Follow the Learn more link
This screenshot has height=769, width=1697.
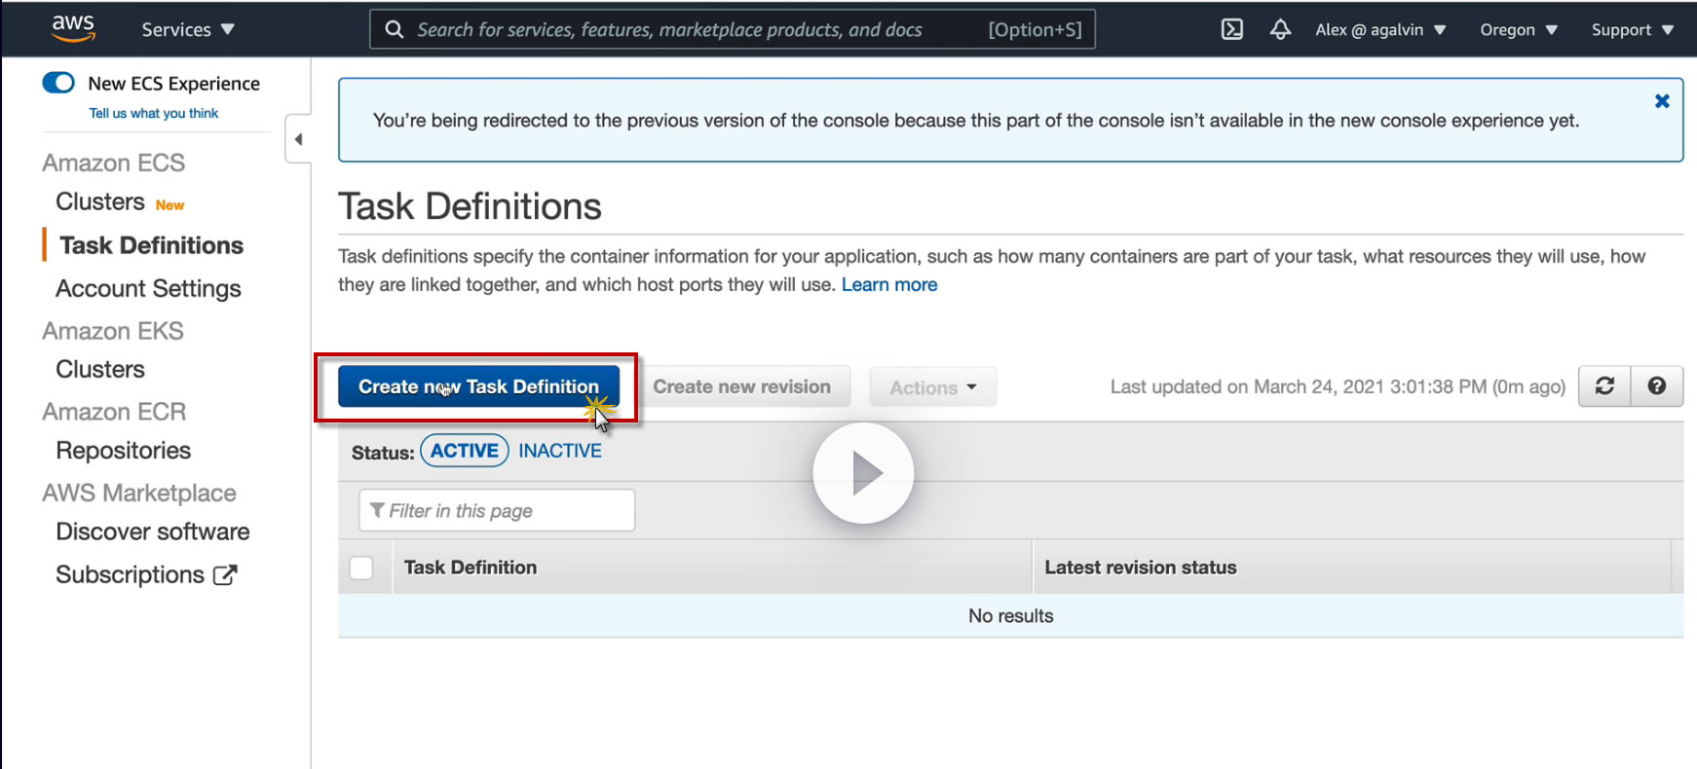point(888,284)
